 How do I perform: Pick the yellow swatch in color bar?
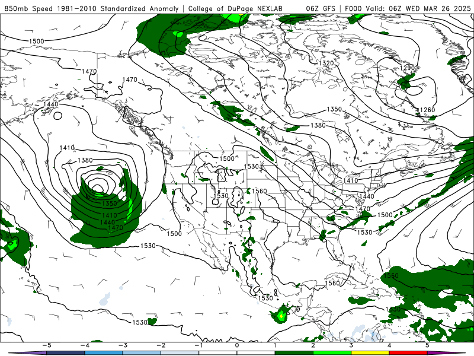(370, 353)
